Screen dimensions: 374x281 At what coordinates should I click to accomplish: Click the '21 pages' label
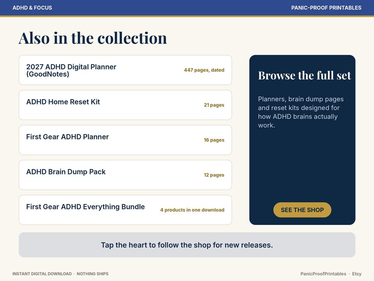[x=214, y=105]
